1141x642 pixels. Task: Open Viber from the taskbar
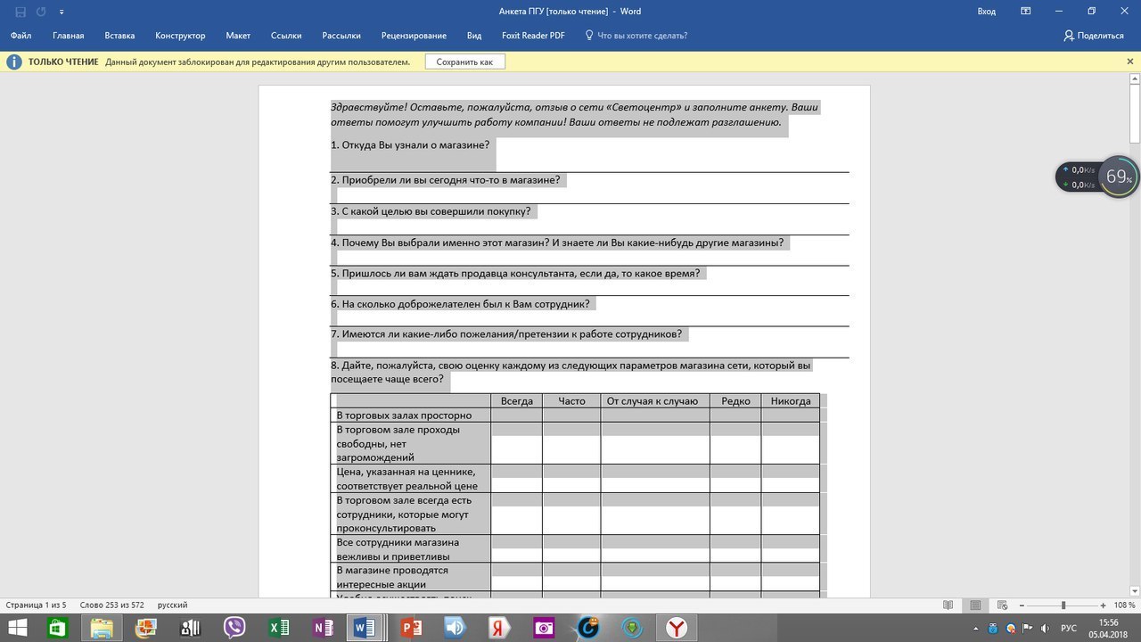[x=235, y=629]
